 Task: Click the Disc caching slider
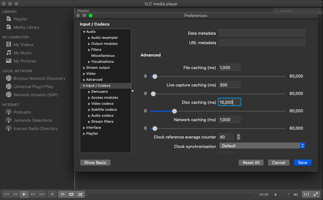tap(218, 111)
